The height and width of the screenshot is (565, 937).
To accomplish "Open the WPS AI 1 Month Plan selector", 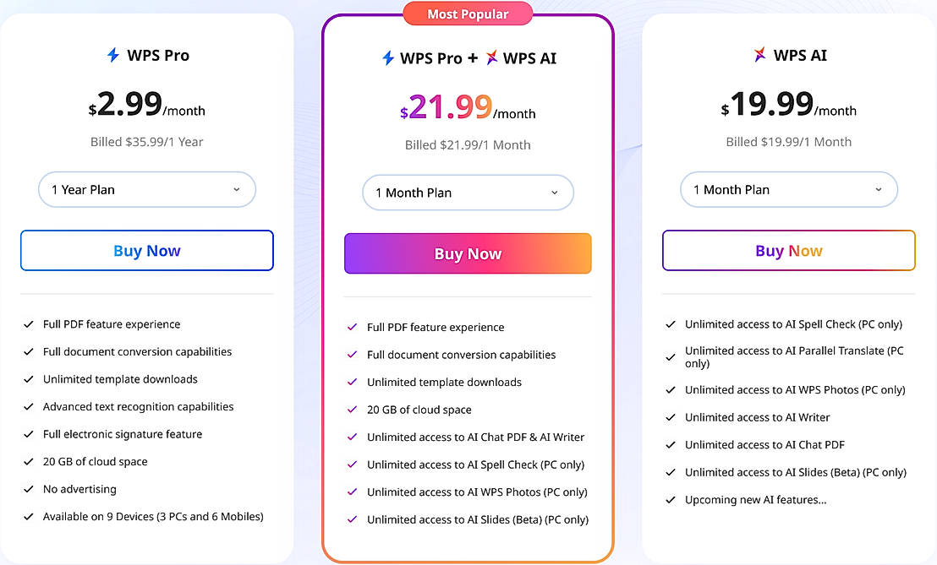I will (x=788, y=190).
